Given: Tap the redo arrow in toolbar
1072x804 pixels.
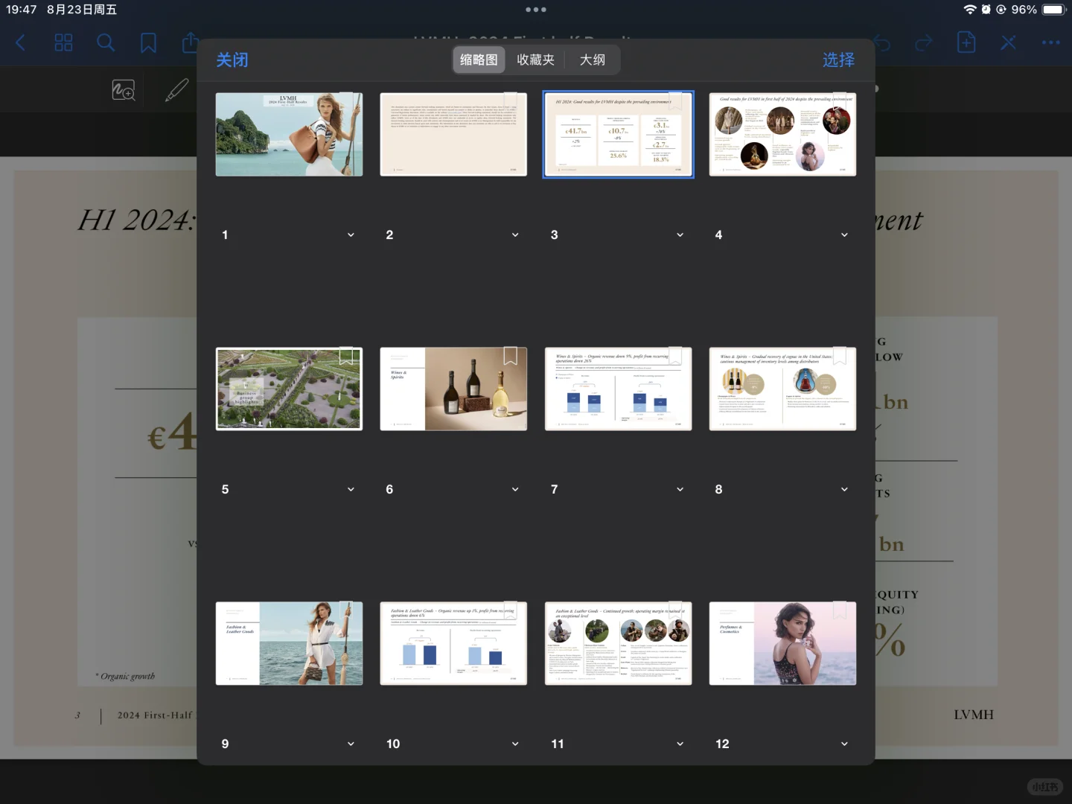Looking at the screenshot, I should click(924, 43).
